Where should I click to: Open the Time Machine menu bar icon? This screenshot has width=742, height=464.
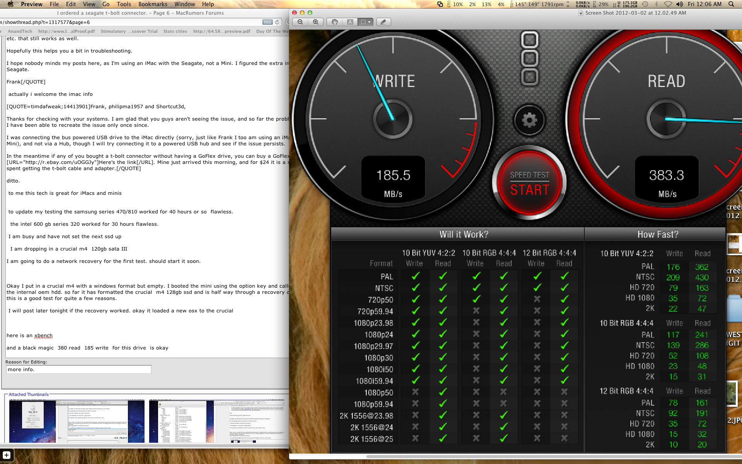(645, 4)
